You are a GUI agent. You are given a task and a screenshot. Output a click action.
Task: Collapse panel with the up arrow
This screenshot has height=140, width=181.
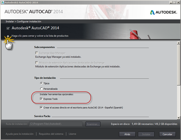8,36
